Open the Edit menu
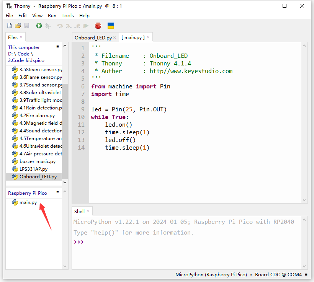Viewport: 314px width, 282px height. point(23,16)
